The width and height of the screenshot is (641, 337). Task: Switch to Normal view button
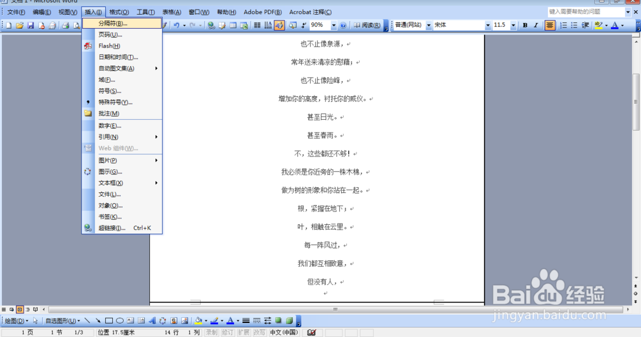pyautogui.click(x=4, y=309)
